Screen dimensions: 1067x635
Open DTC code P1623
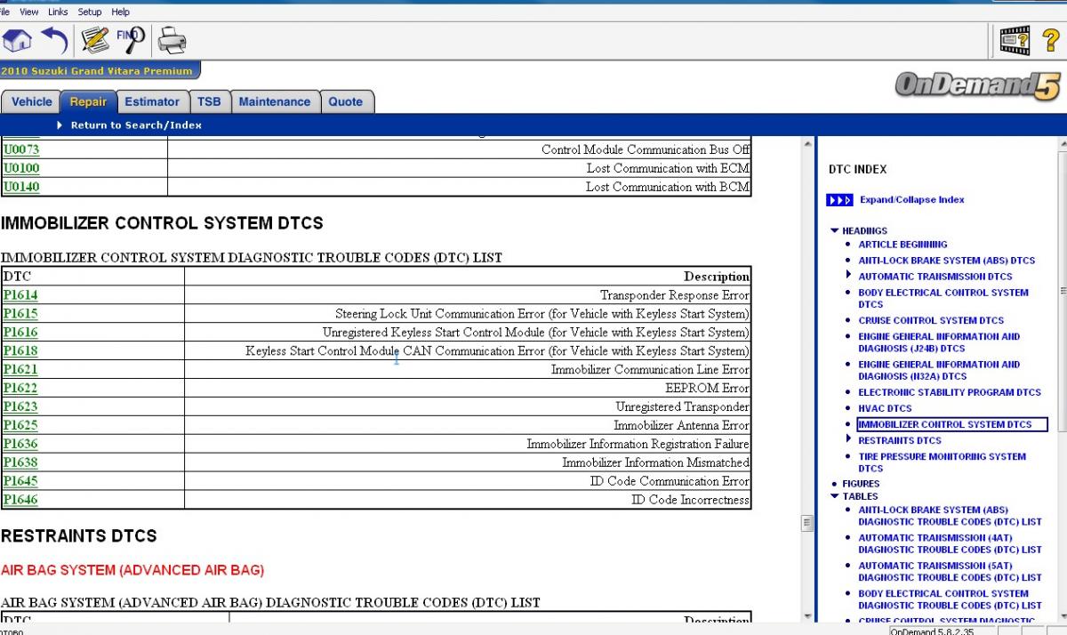point(20,407)
